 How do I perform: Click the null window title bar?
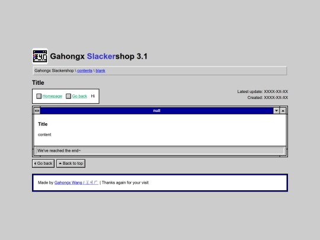[156, 111]
